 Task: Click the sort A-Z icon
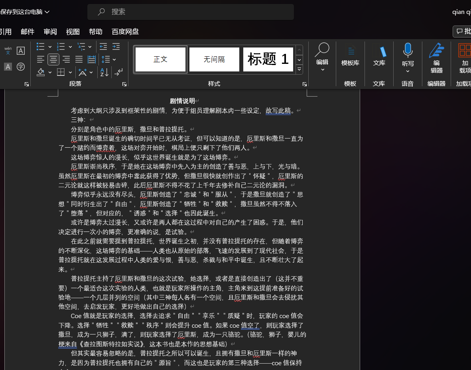(x=104, y=72)
